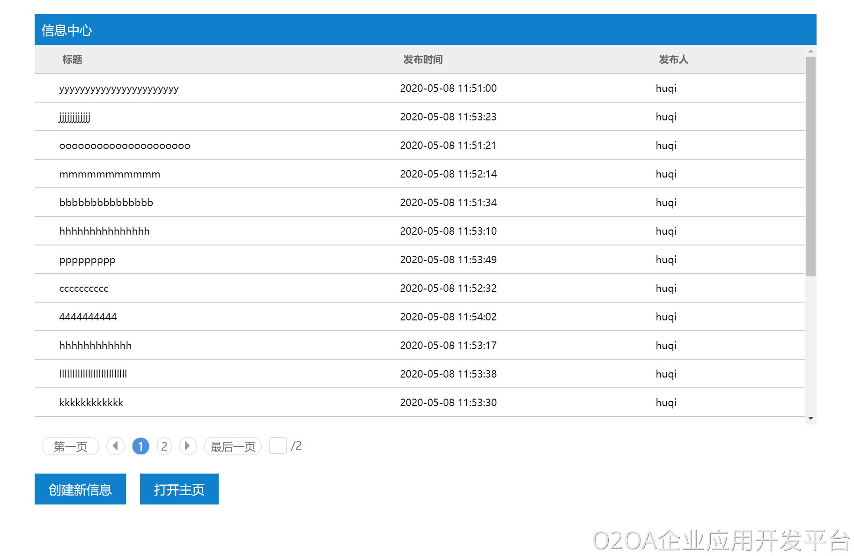Go to page 2 in pagination
Screen dimensions: 854x556
(164, 446)
